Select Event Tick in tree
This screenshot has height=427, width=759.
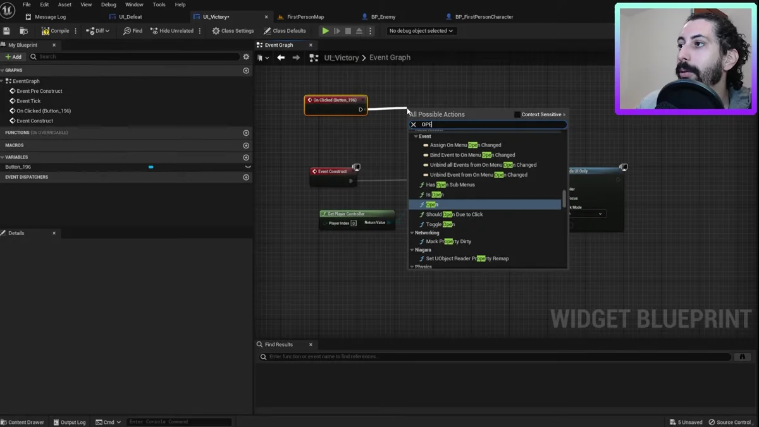coord(28,101)
